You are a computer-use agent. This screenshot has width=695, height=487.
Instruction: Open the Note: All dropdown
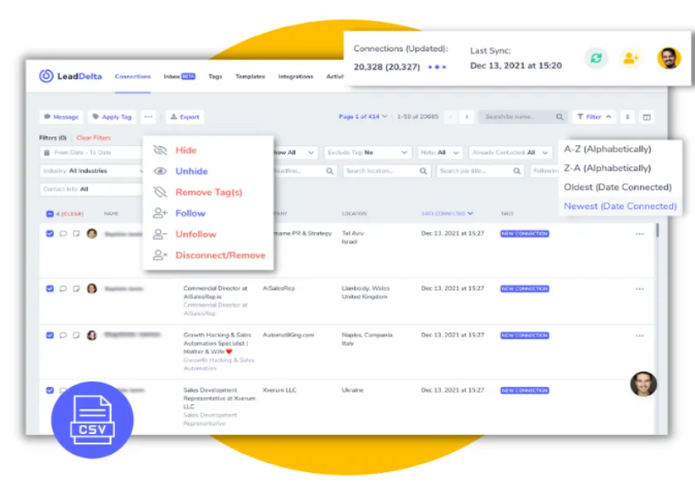point(439,152)
